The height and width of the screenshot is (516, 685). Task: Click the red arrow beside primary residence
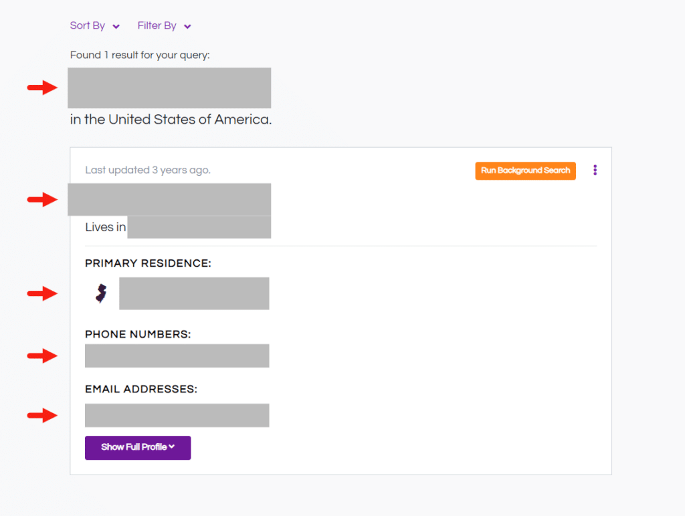point(42,293)
